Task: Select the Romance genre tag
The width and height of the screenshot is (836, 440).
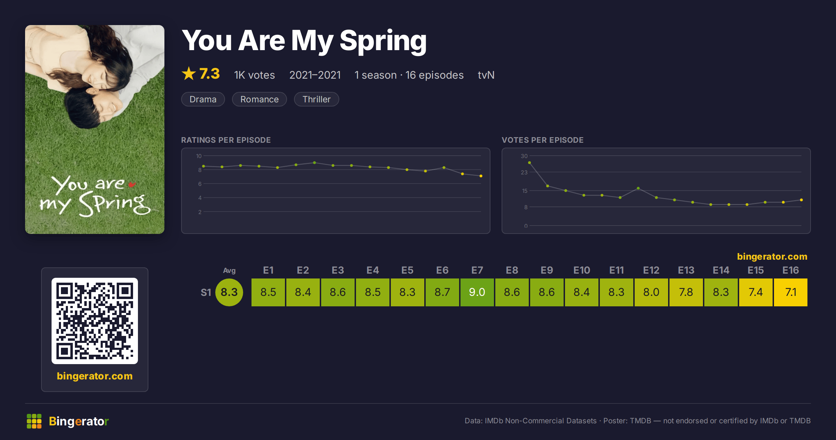Action: point(260,99)
